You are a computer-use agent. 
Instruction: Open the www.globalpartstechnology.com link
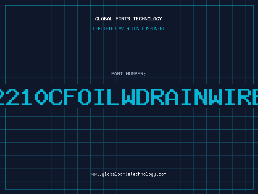pos(129,174)
